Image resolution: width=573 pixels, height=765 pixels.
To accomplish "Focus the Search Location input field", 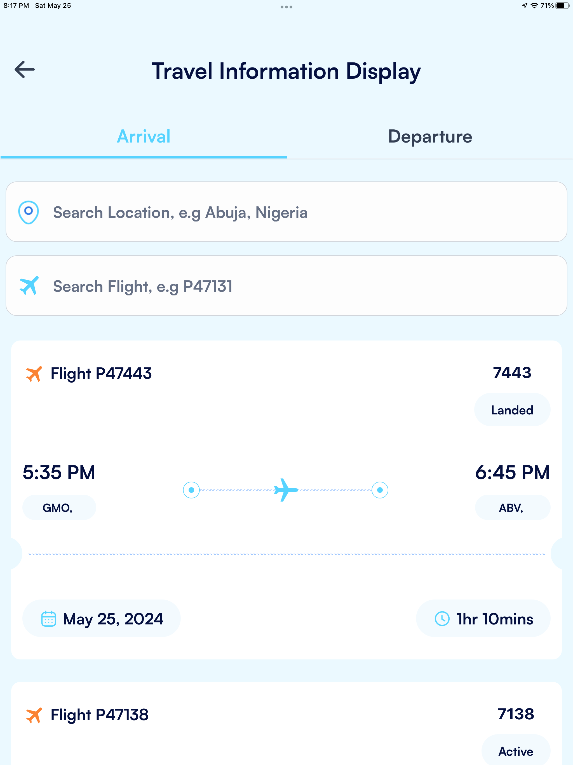I will click(x=286, y=212).
